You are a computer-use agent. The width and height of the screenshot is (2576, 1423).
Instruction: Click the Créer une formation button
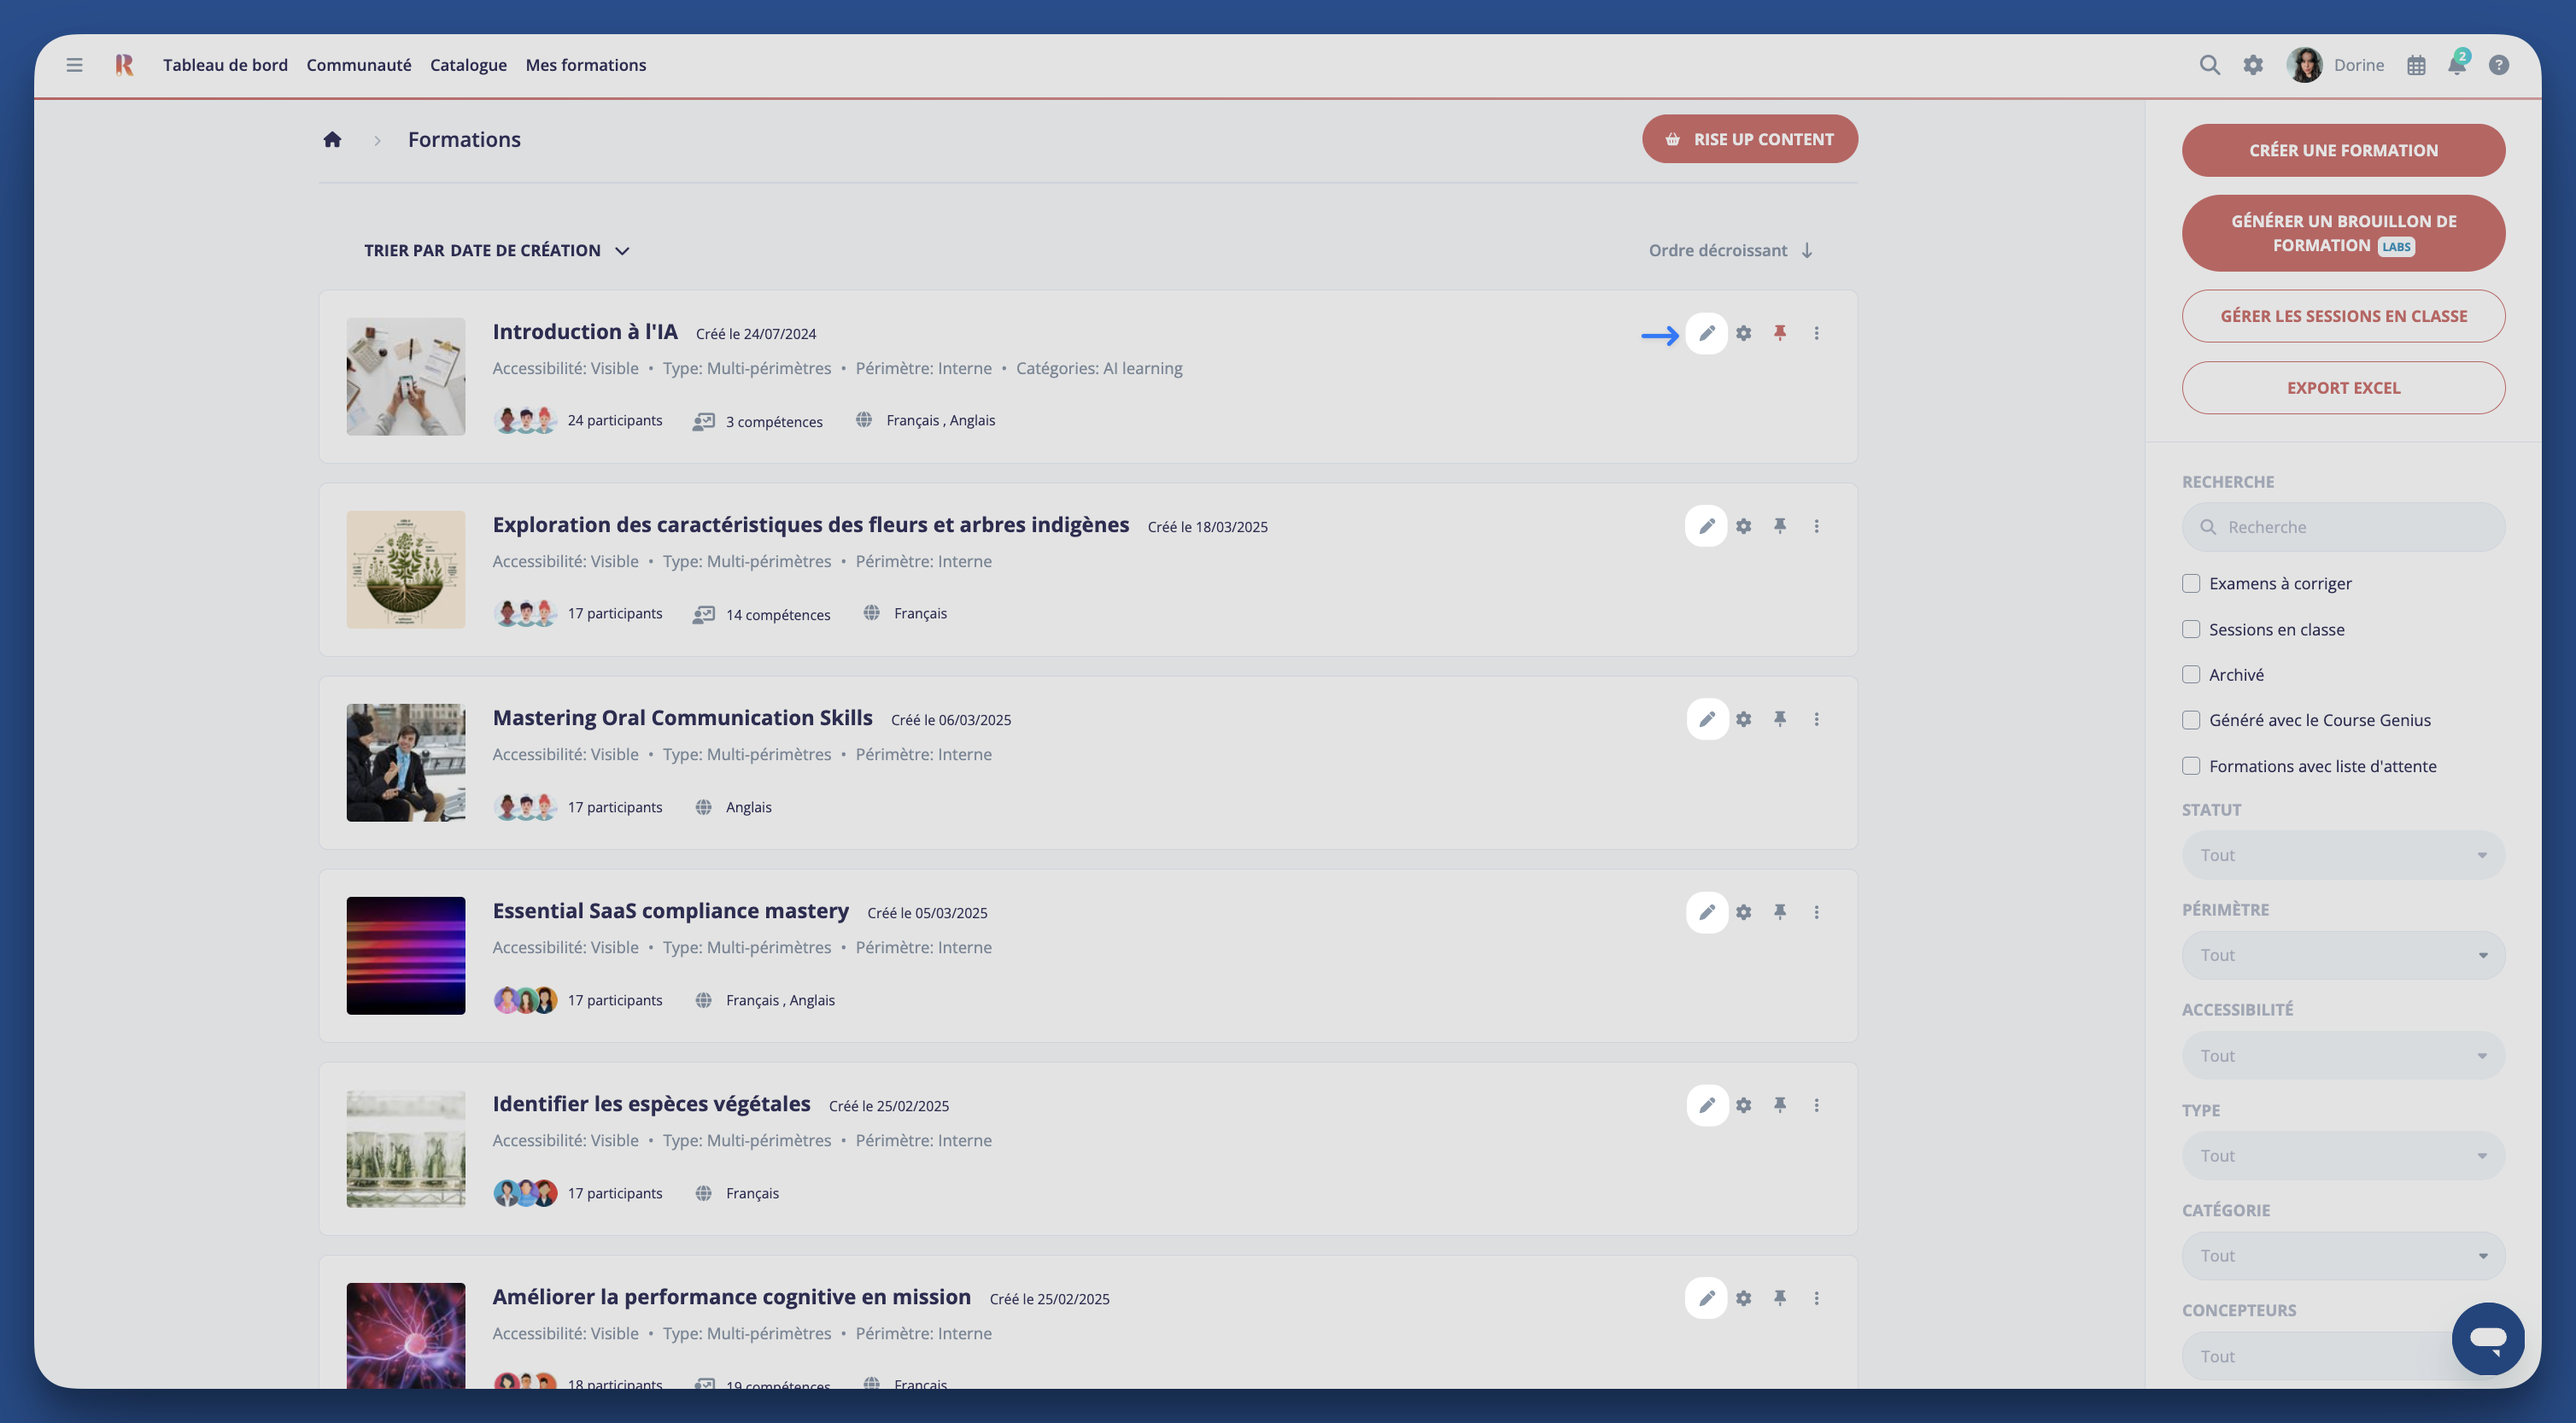[2342, 150]
